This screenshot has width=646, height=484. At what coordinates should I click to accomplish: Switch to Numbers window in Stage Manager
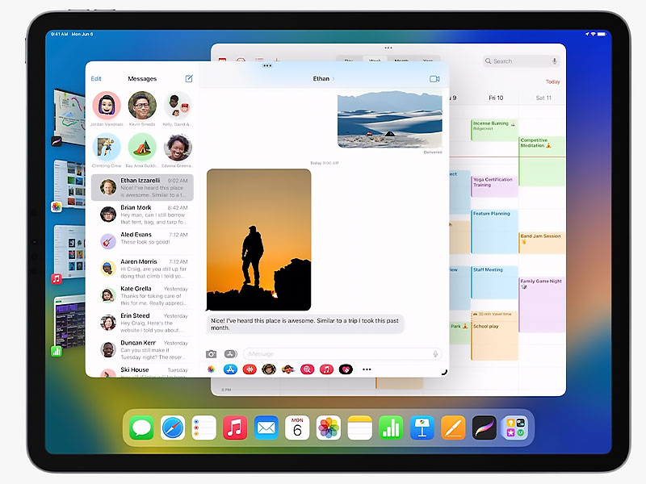click(x=69, y=322)
